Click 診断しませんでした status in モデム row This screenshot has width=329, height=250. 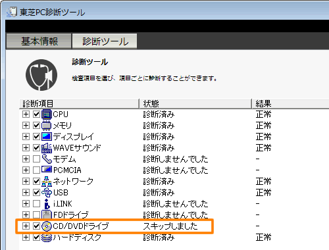coord(176,159)
